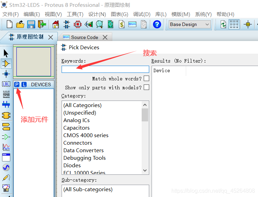This screenshot has height=197, width=258.
Task: Select Capacitors category
Action: (x=77, y=128)
